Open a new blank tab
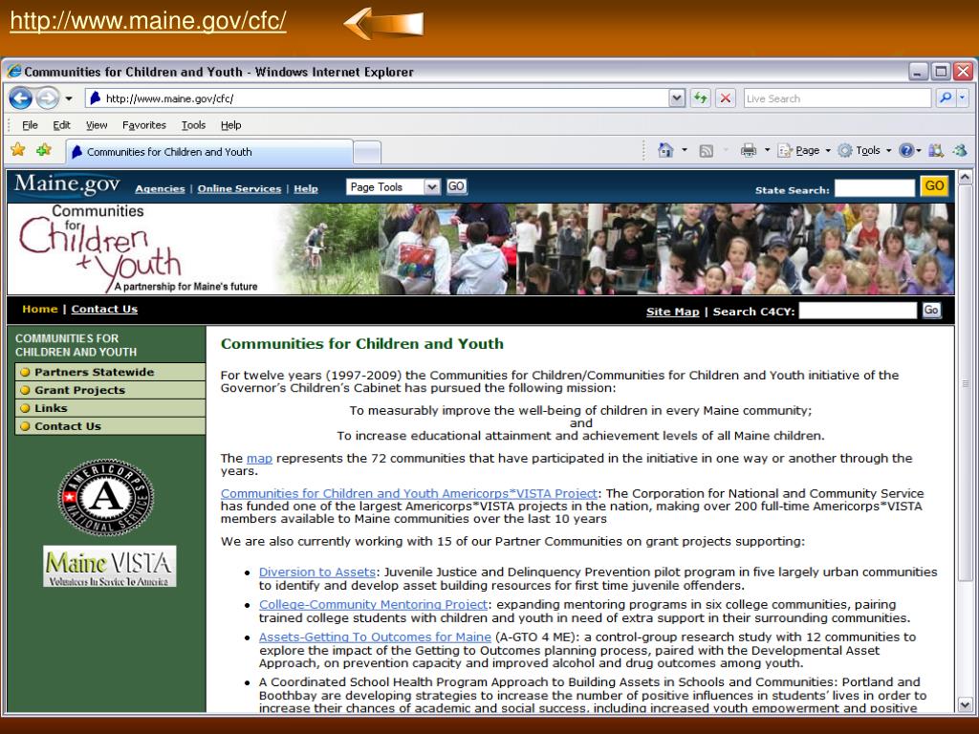Screen dimensions: 979x734 [367, 152]
